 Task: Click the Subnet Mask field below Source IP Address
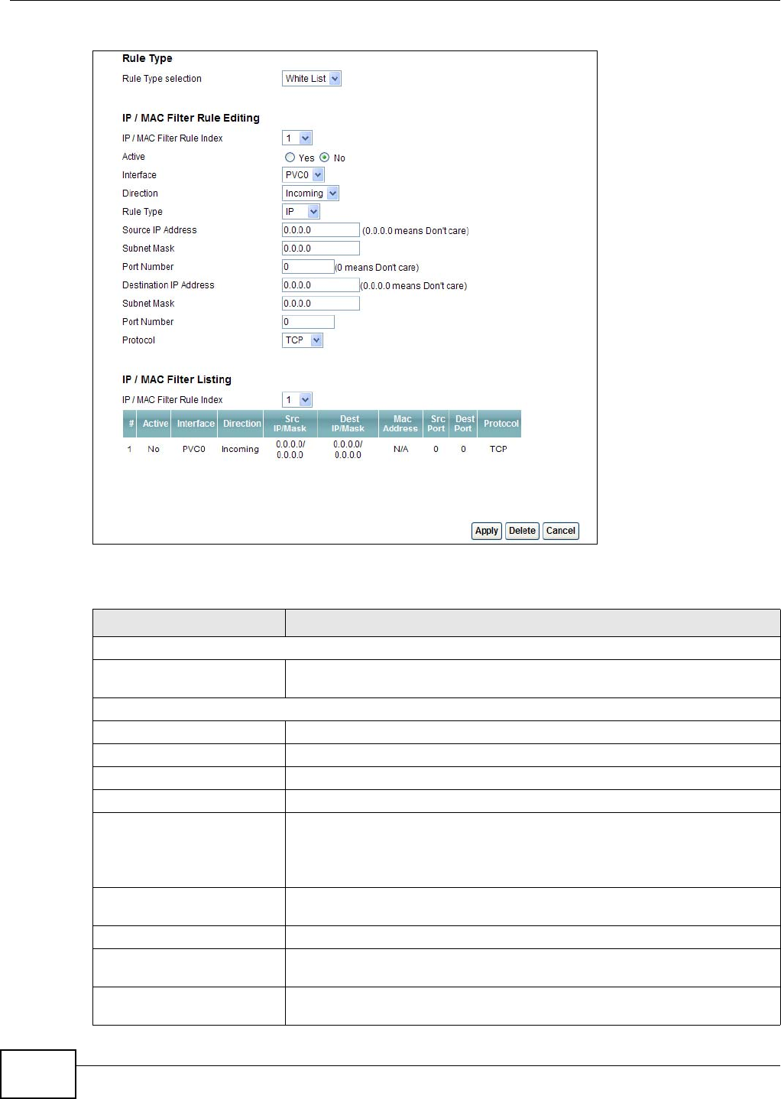tap(321, 249)
